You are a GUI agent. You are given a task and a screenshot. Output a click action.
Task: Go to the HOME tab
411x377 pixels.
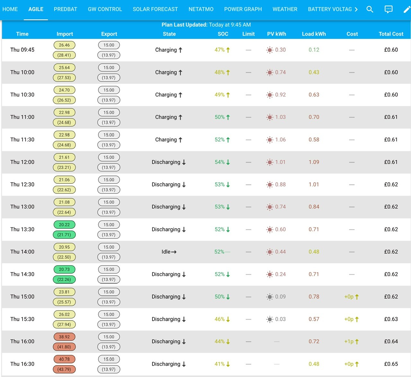click(x=10, y=9)
